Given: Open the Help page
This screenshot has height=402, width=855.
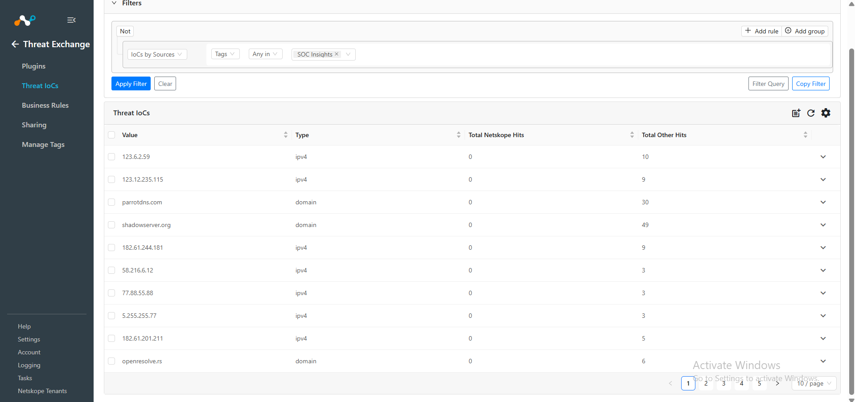Looking at the screenshot, I should (25, 326).
